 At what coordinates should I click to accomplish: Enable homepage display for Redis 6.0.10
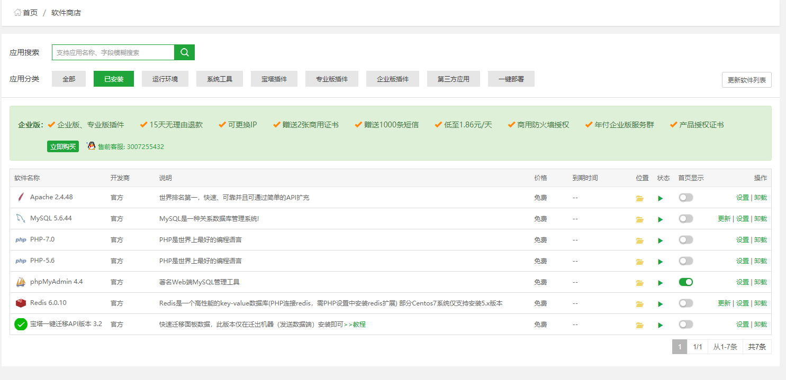tap(686, 303)
